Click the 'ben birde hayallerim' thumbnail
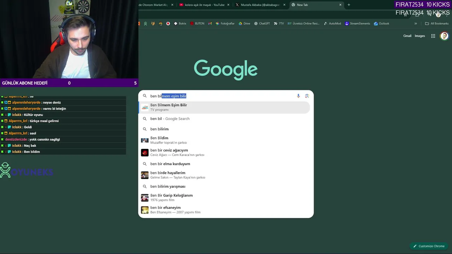The height and width of the screenshot is (254, 452). coord(145,175)
